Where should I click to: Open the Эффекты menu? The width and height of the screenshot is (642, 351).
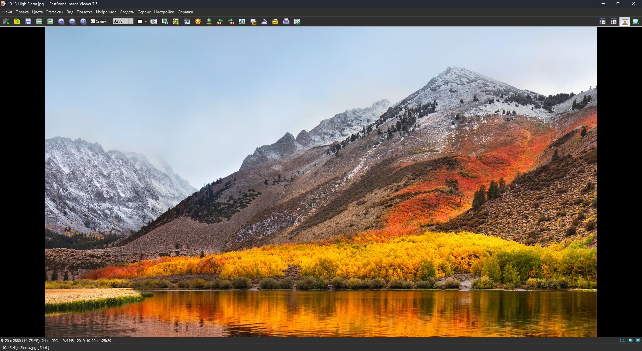[x=55, y=12]
